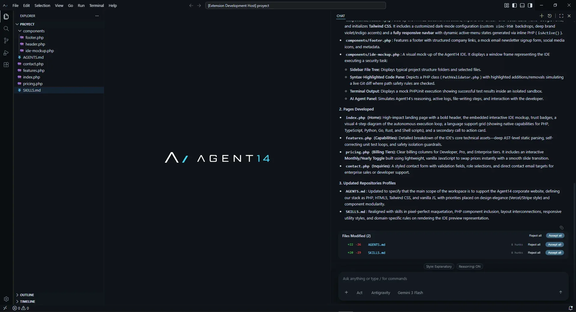Accept all hunks for SKILLS.md
The width and height of the screenshot is (576, 312).
tap(554, 253)
